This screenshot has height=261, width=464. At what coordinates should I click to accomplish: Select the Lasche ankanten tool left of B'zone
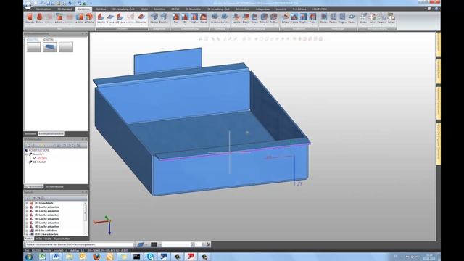(x=101, y=17)
